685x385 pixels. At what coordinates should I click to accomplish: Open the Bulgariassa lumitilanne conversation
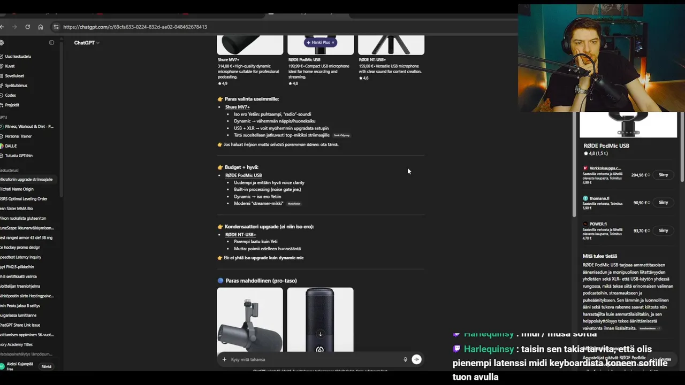18,315
